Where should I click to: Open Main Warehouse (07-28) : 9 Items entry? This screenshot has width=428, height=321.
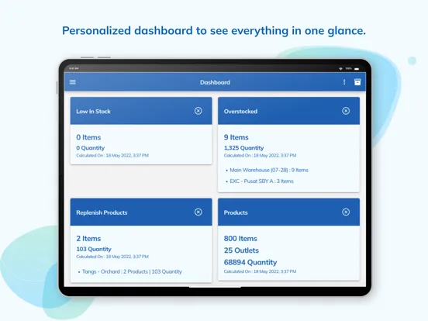click(x=269, y=170)
